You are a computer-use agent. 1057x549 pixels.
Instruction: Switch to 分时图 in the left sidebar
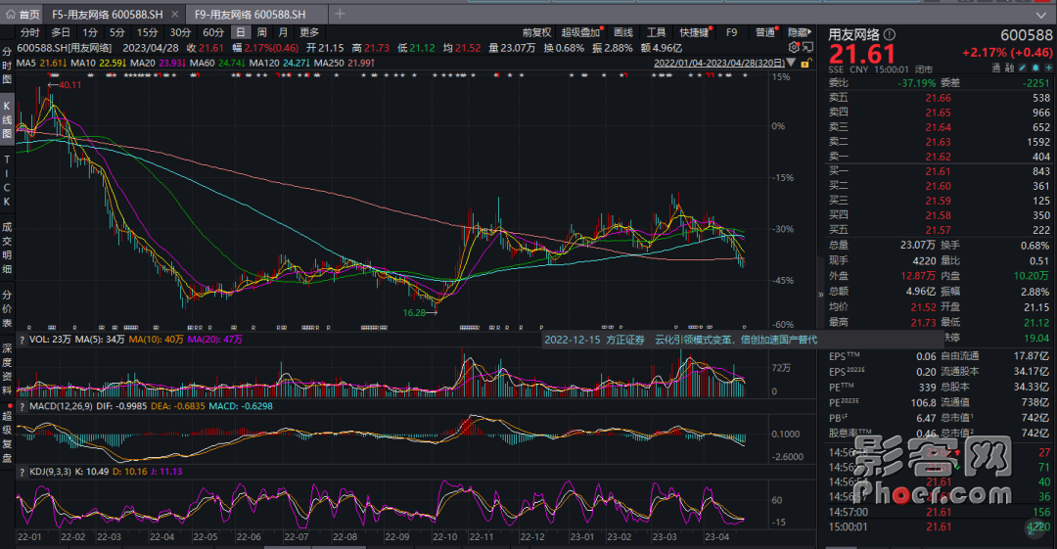tap(7, 66)
